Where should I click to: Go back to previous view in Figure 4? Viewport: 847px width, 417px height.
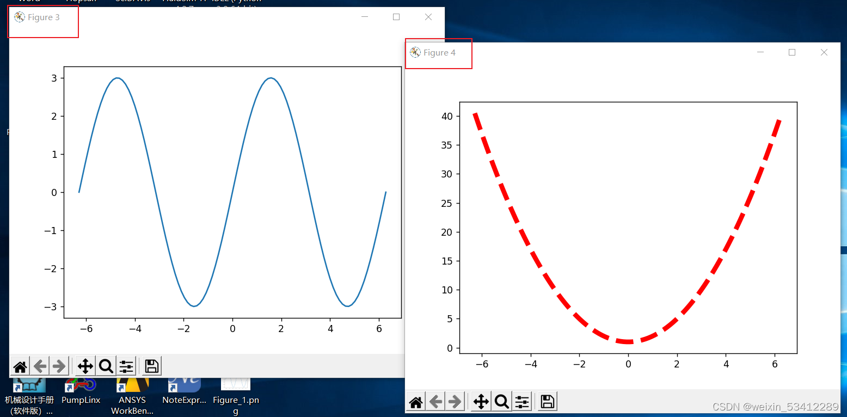click(x=435, y=402)
